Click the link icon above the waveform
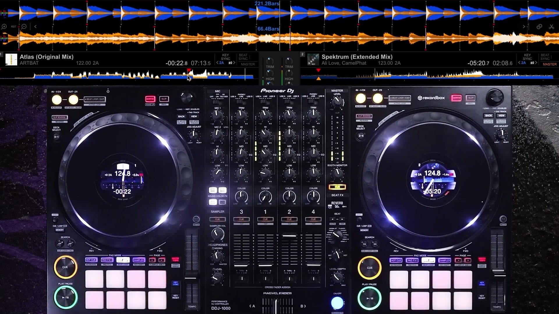The image size is (559, 314). [x=539, y=26]
